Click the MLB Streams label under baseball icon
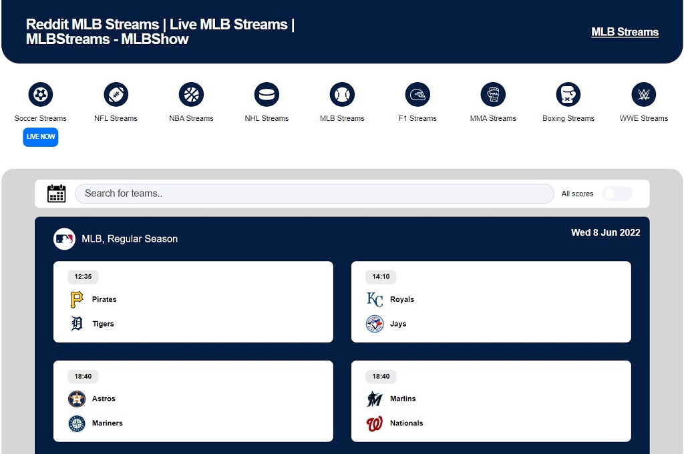This screenshot has height=454, width=684. (x=343, y=118)
